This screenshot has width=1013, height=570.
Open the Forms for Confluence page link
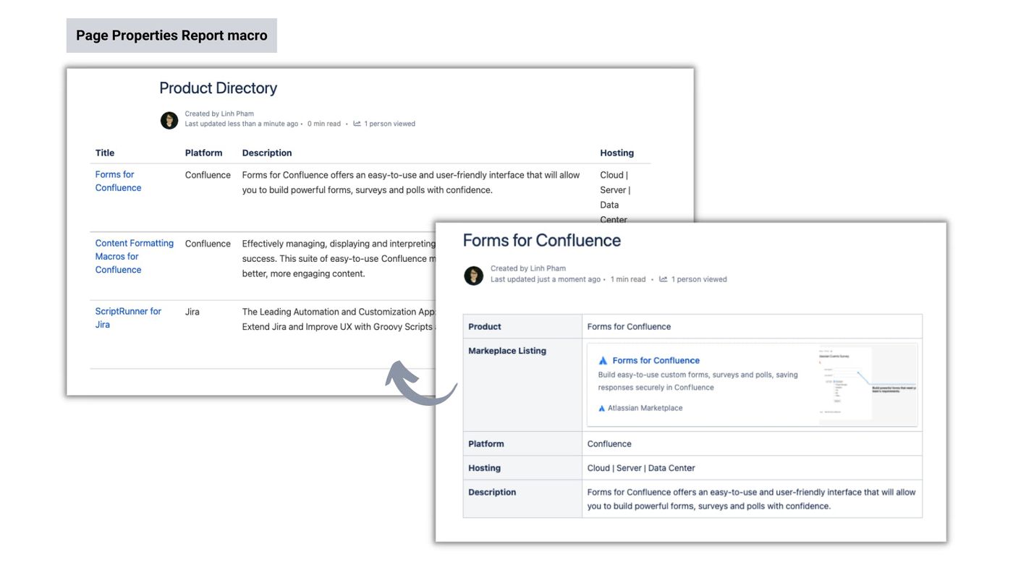click(x=118, y=181)
